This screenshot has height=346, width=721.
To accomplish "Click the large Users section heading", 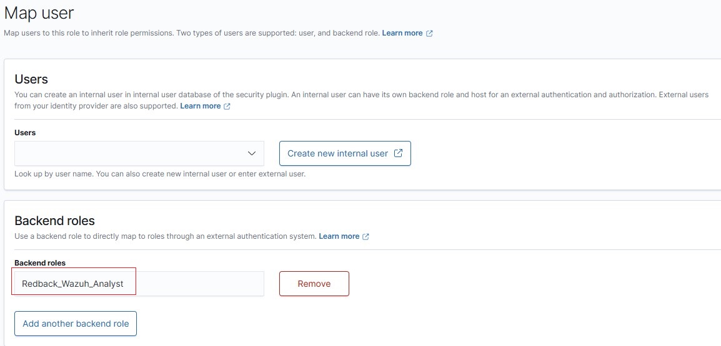I will pos(31,79).
